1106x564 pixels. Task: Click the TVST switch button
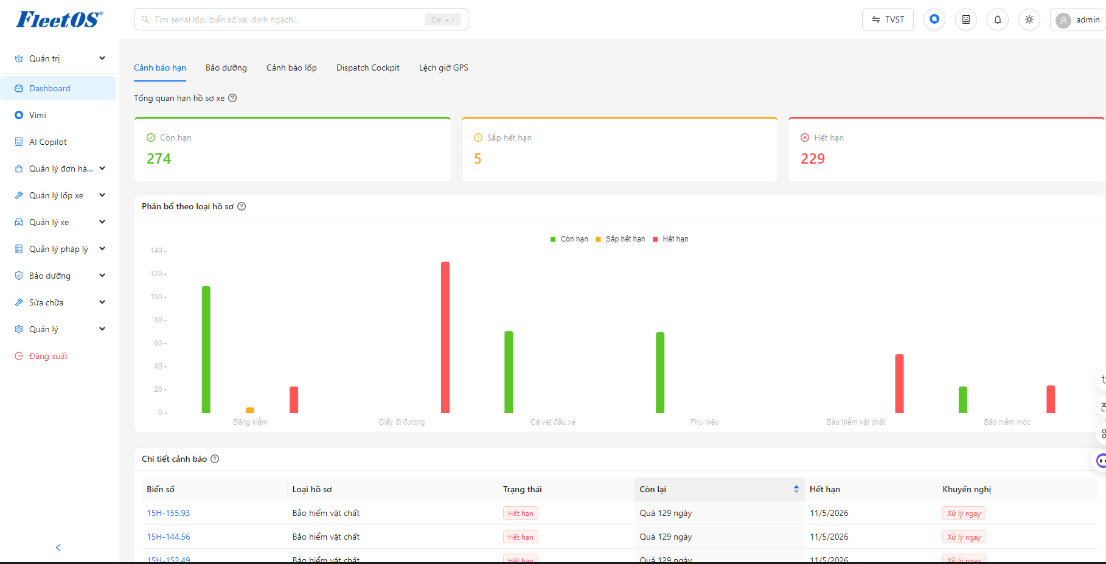tap(888, 19)
